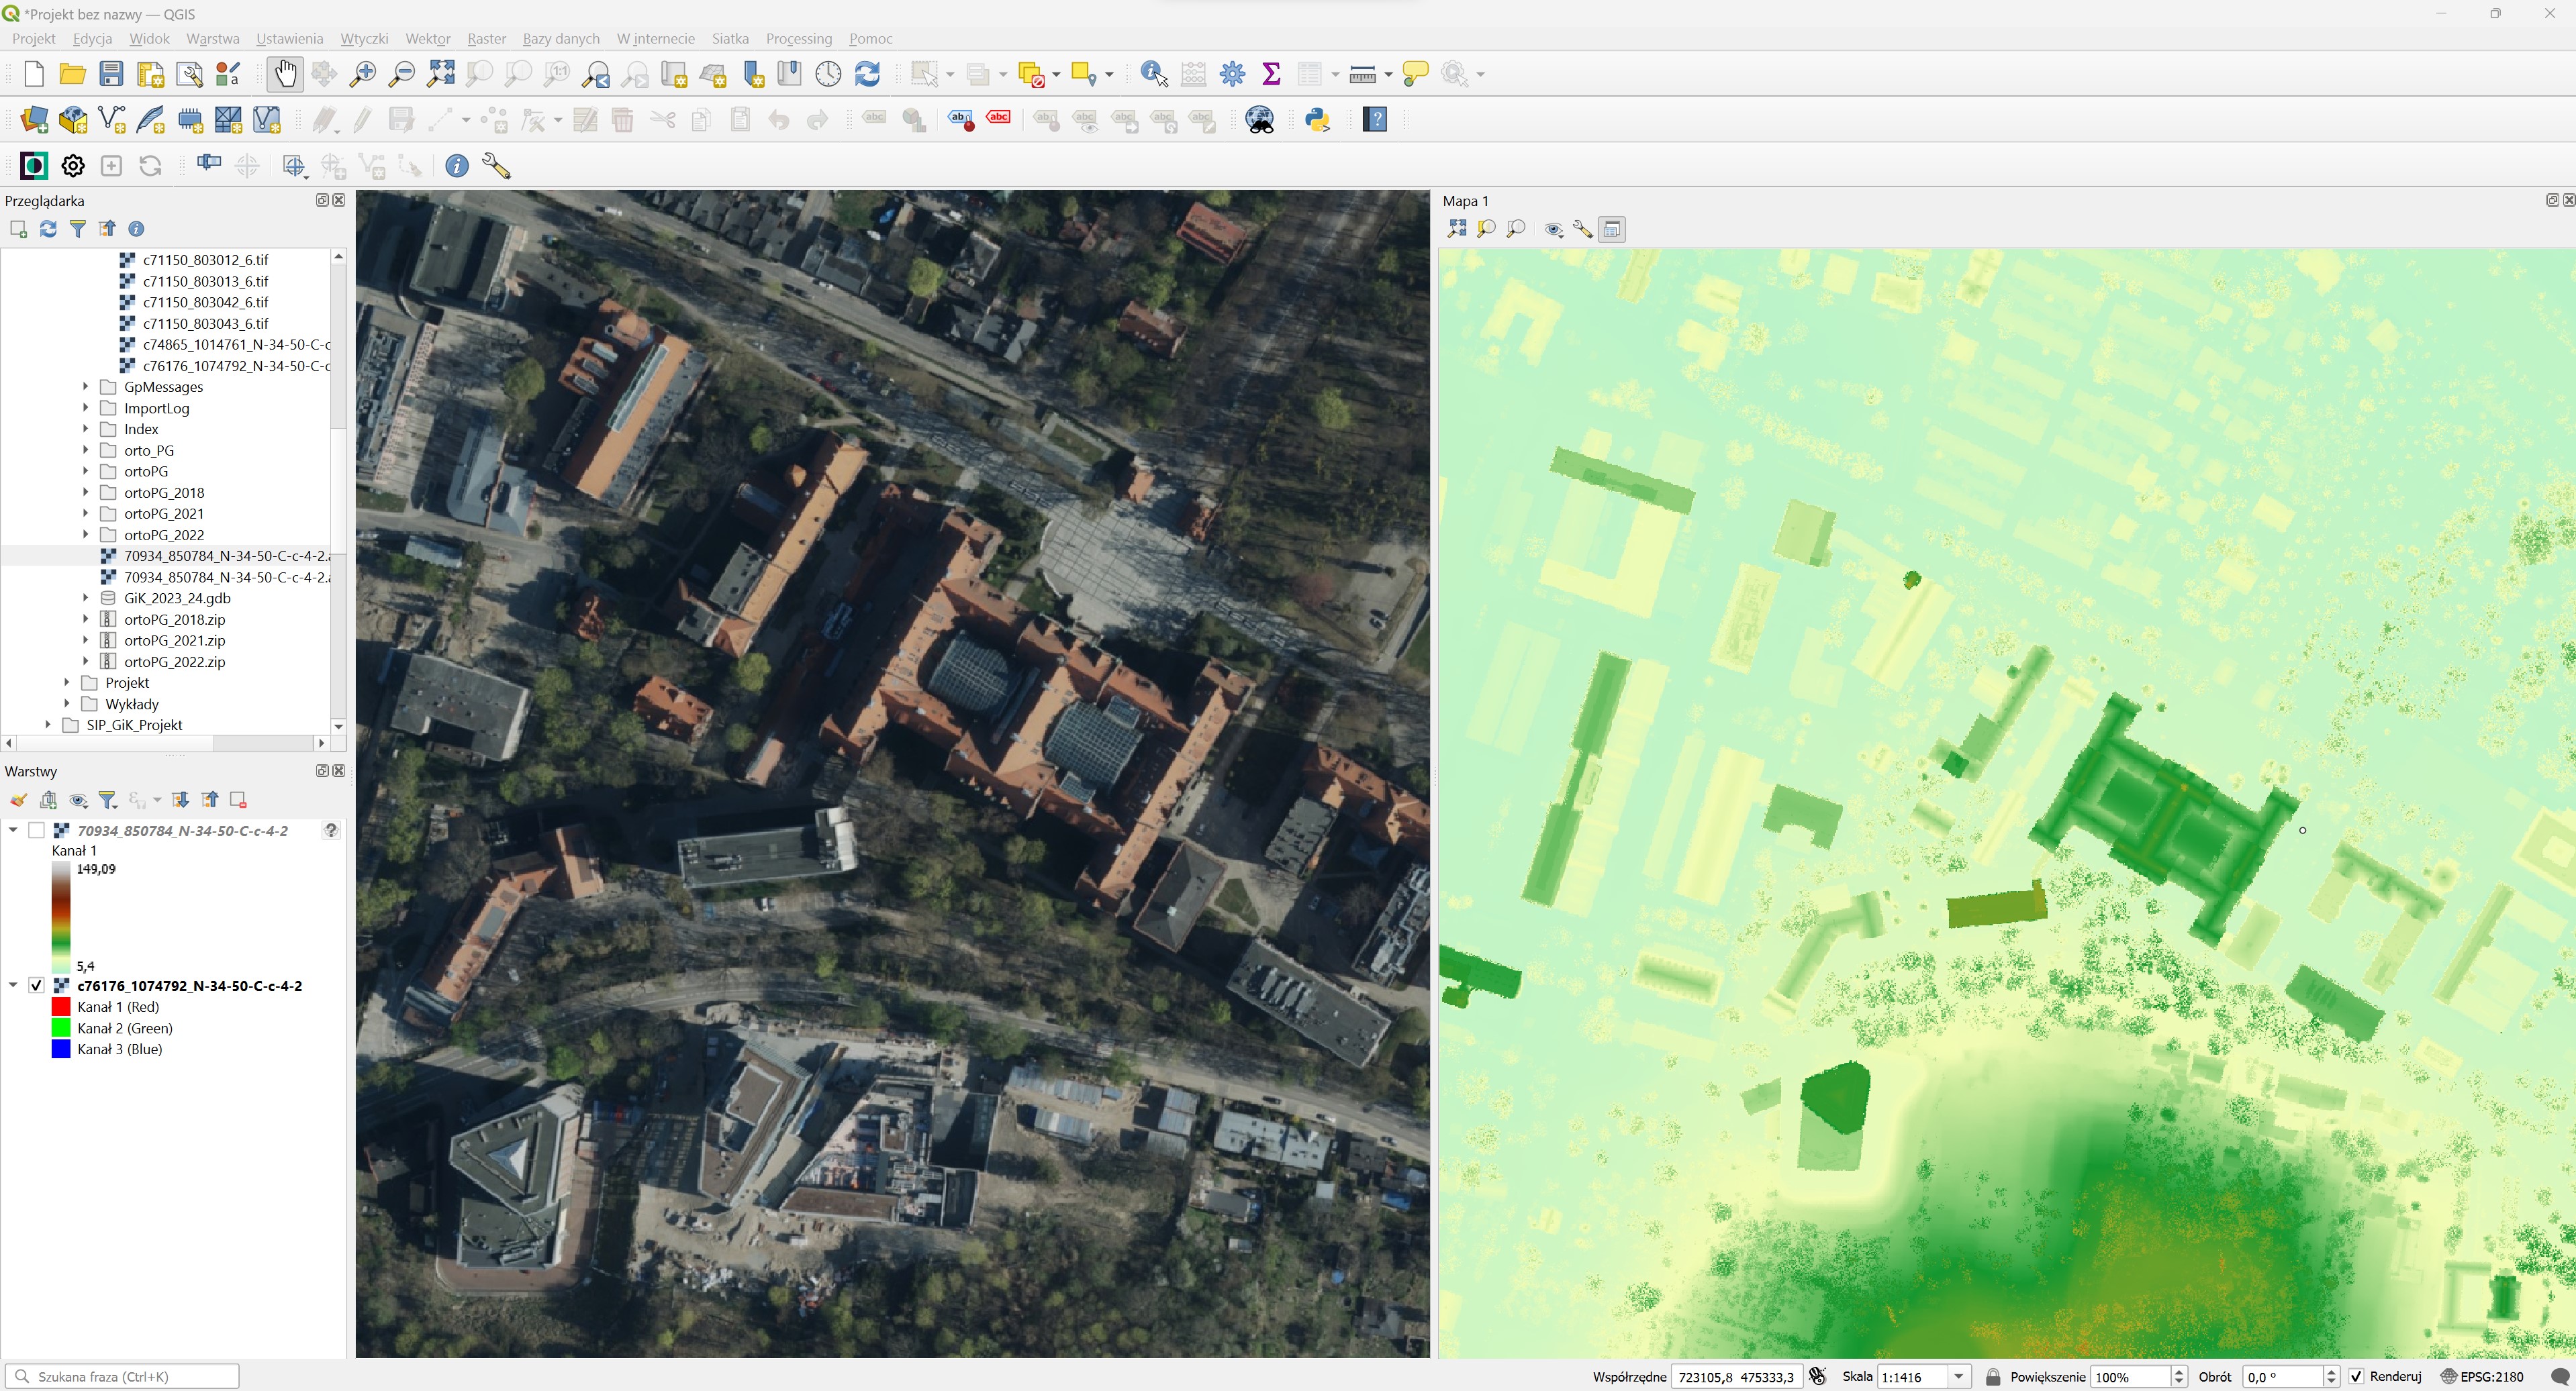Image resolution: width=2576 pixels, height=1391 pixels.
Task: Open the Projekt menu
Action: point(33,38)
